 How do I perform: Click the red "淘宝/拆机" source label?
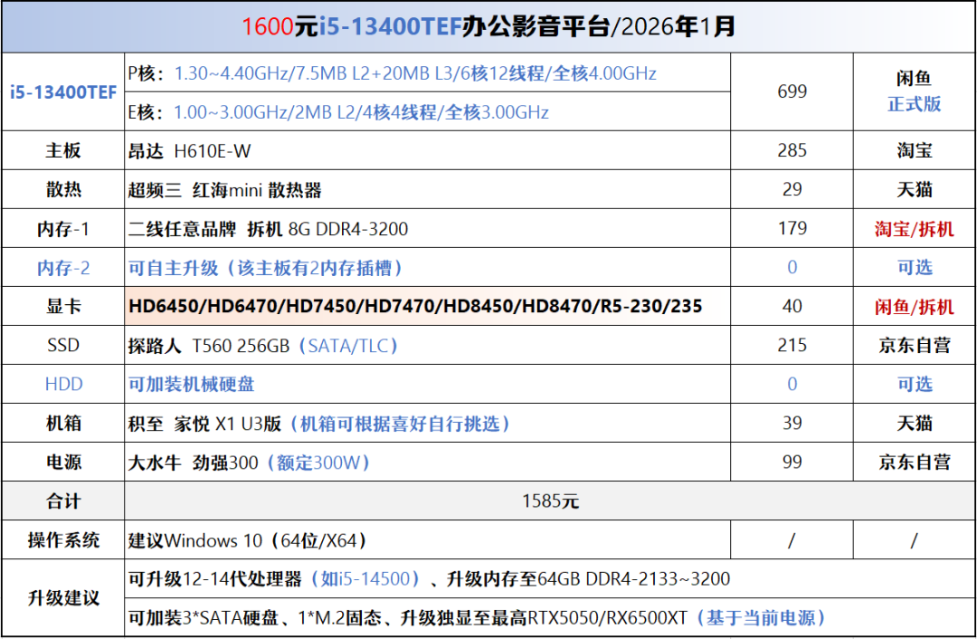pos(914,229)
